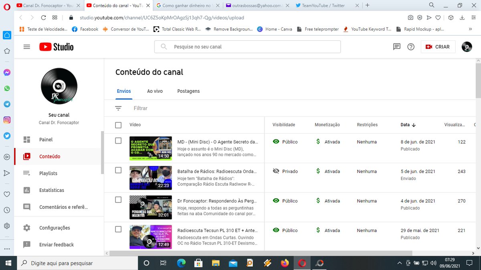Show hidden system tray icons
This screenshot has width=481, height=270.
(x=399, y=263)
